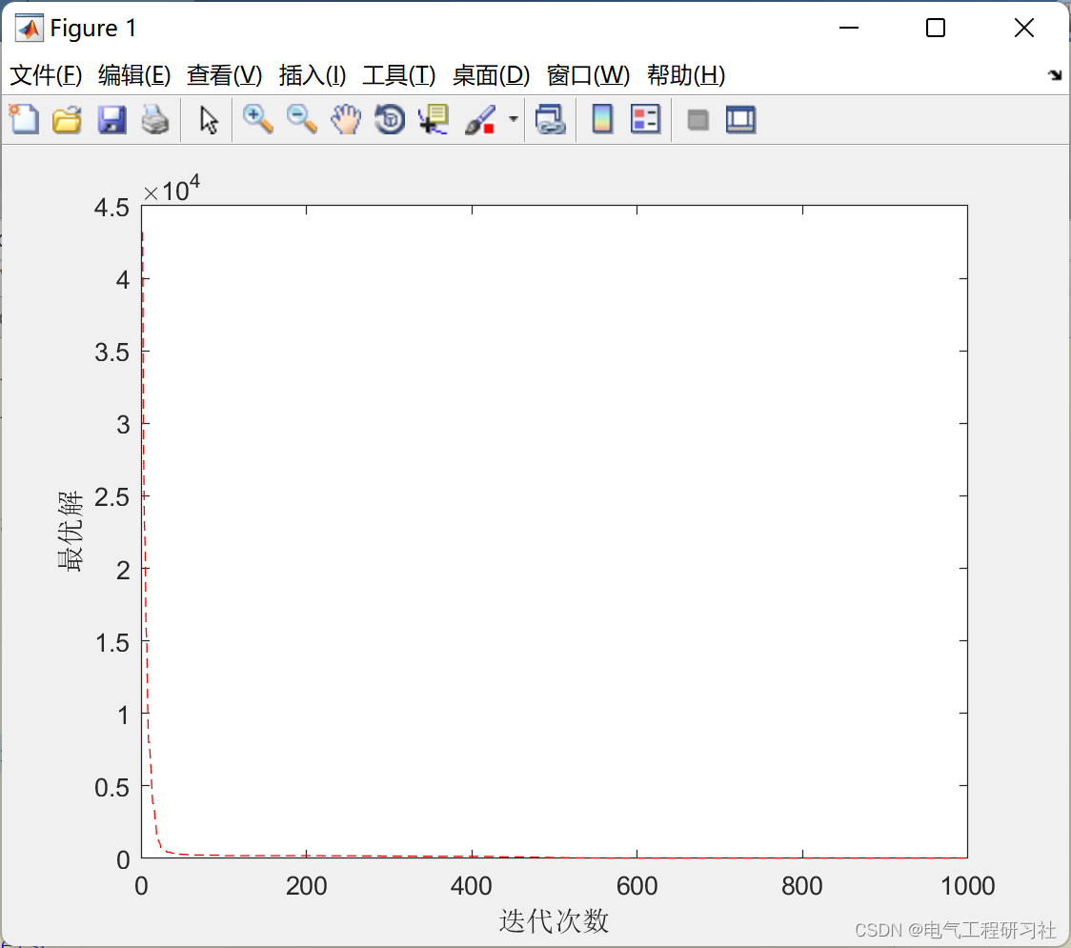The width and height of the screenshot is (1071, 948).
Task: Click the x-axis tick label 1000
Action: [x=967, y=886]
